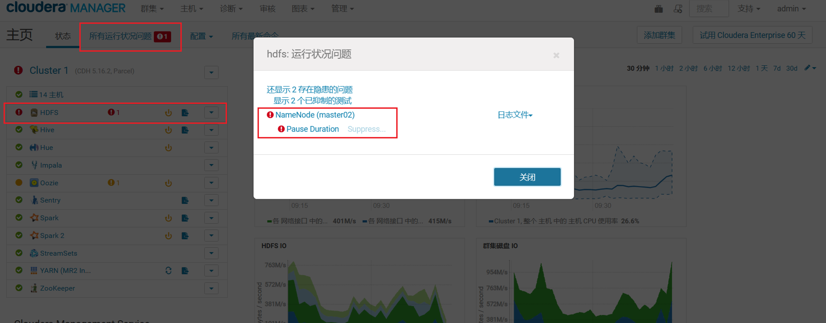
Task: Open the 管理 menu
Action: click(x=342, y=8)
